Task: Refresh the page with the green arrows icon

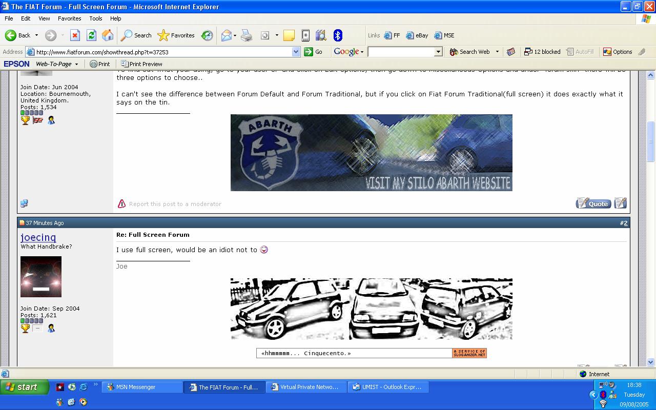Action: pyautogui.click(x=91, y=35)
